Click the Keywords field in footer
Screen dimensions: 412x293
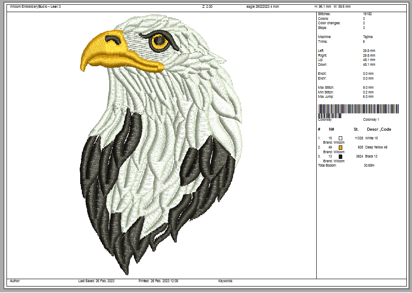(225, 281)
